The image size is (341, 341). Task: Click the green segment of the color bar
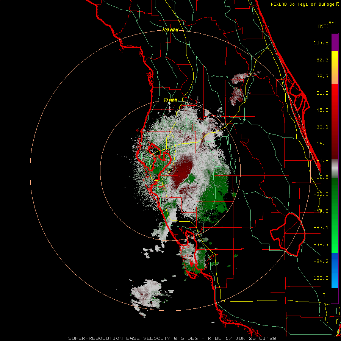(335, 215)
